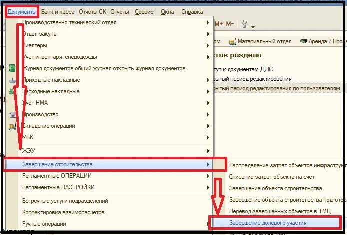This screenshot has height=235, width=347.
Task: Click the Материальный отдел icon
Action: 233,42
